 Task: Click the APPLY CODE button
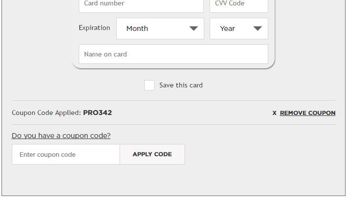tap(152, 154)
